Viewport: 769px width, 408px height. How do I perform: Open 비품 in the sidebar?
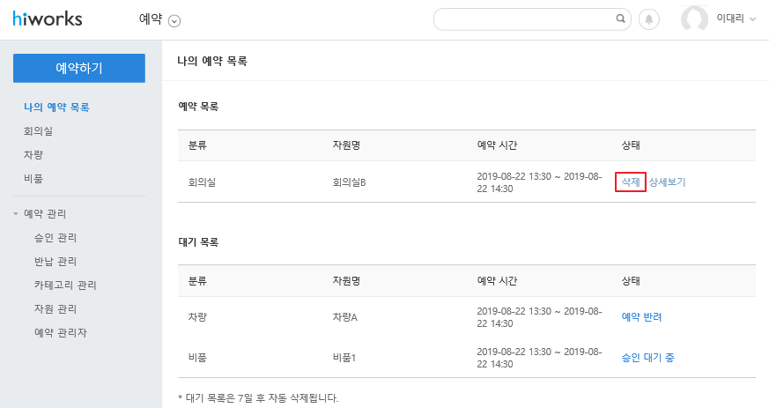pos(33,179)
